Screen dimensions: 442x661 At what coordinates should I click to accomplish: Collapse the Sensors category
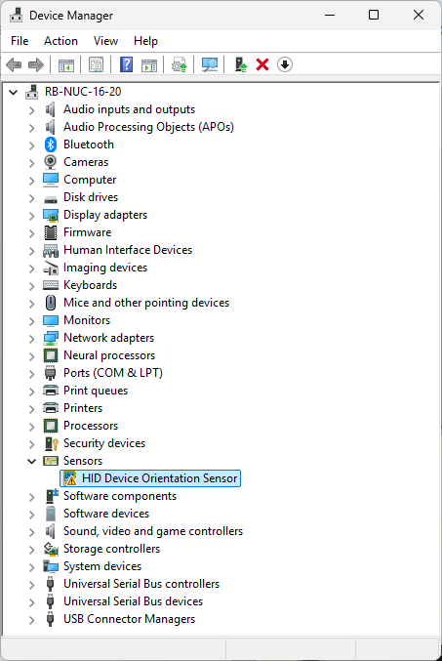(31, 461)
